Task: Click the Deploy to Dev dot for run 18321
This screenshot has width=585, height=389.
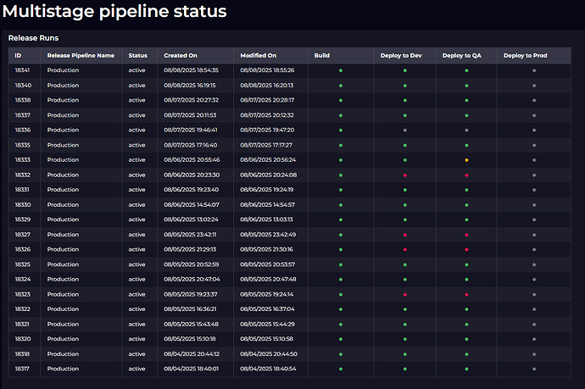Action: [405, 324]
